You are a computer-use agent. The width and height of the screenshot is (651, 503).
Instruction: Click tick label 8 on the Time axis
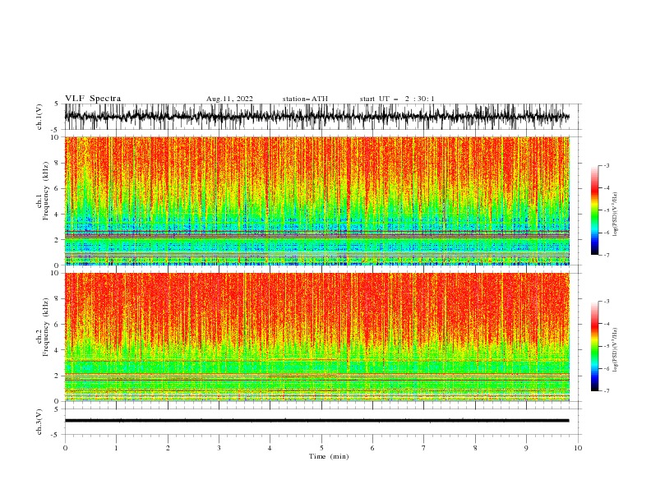pos(475,448)
